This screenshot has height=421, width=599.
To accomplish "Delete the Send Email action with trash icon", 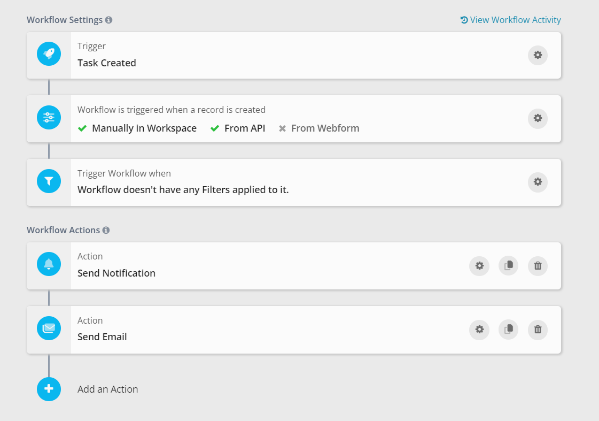I will click(x=538, y=330).
